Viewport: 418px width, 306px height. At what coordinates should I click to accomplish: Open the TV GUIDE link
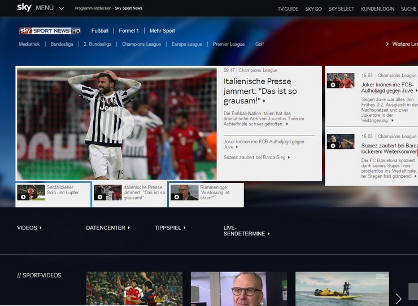click(x=288, y=9)
